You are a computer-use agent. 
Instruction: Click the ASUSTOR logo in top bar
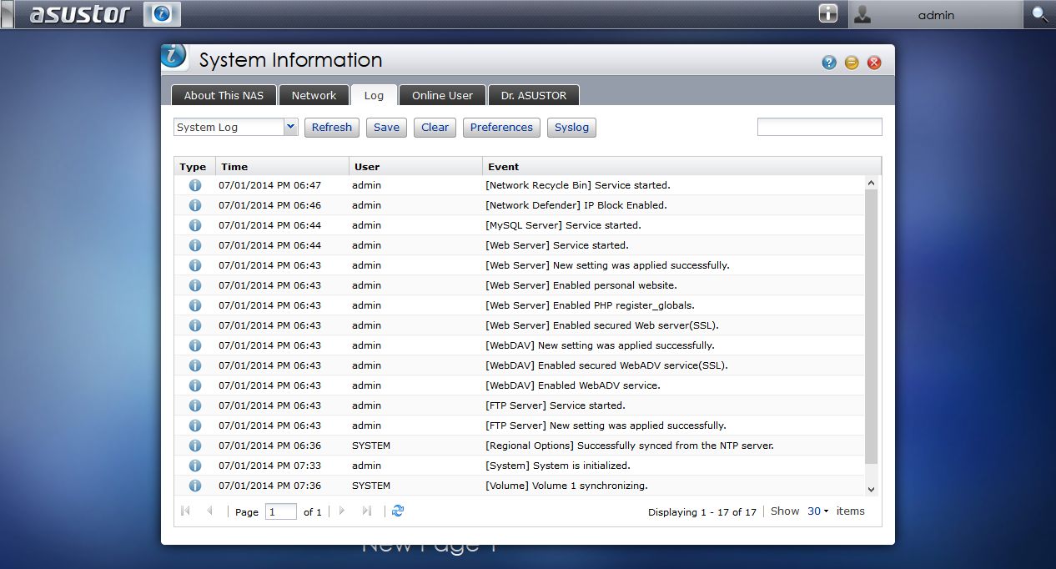(x=79, y=14)
